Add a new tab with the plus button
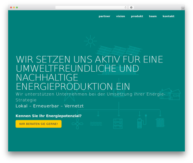 (x=183, y=8)
